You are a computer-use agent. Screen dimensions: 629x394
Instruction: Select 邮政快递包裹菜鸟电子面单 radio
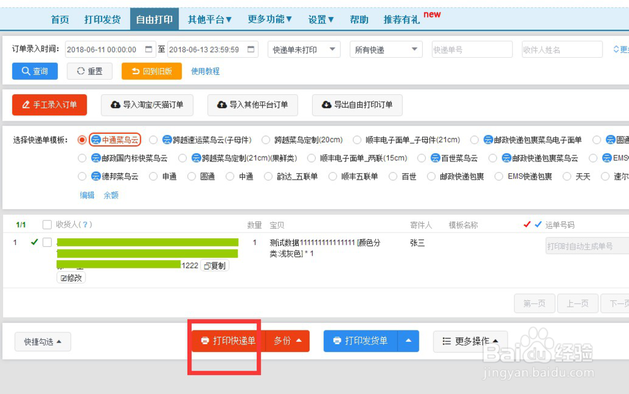474,140
